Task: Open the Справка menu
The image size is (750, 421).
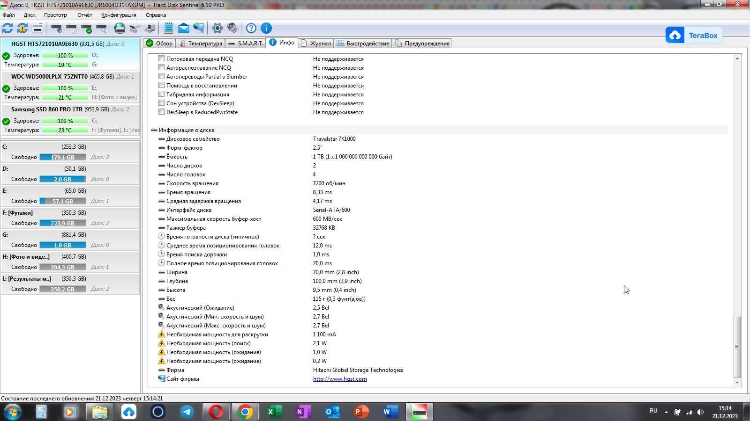Action: (x=156, y=15)
